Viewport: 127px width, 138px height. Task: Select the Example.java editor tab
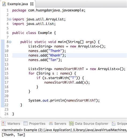click(x=18, y=4)
